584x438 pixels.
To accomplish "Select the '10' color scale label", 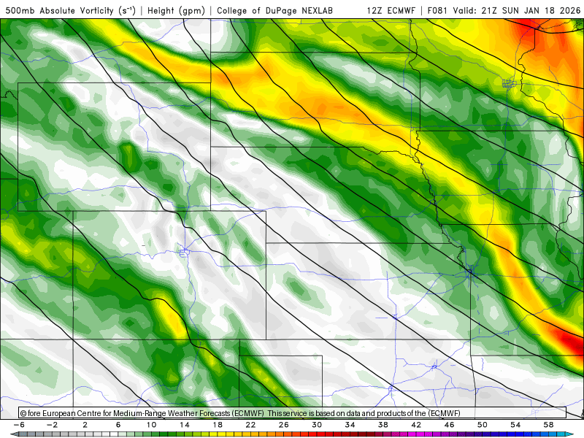I will (x=151, y=425).
